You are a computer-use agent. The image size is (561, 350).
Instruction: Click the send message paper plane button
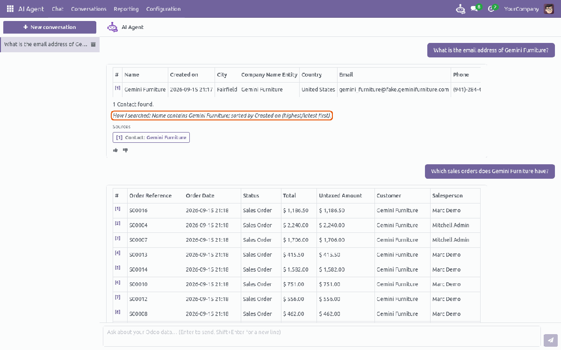pos(550,340)
